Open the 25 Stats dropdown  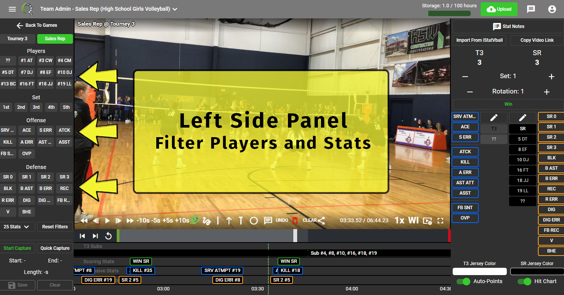pyautogui.click(x=18, y=227)
